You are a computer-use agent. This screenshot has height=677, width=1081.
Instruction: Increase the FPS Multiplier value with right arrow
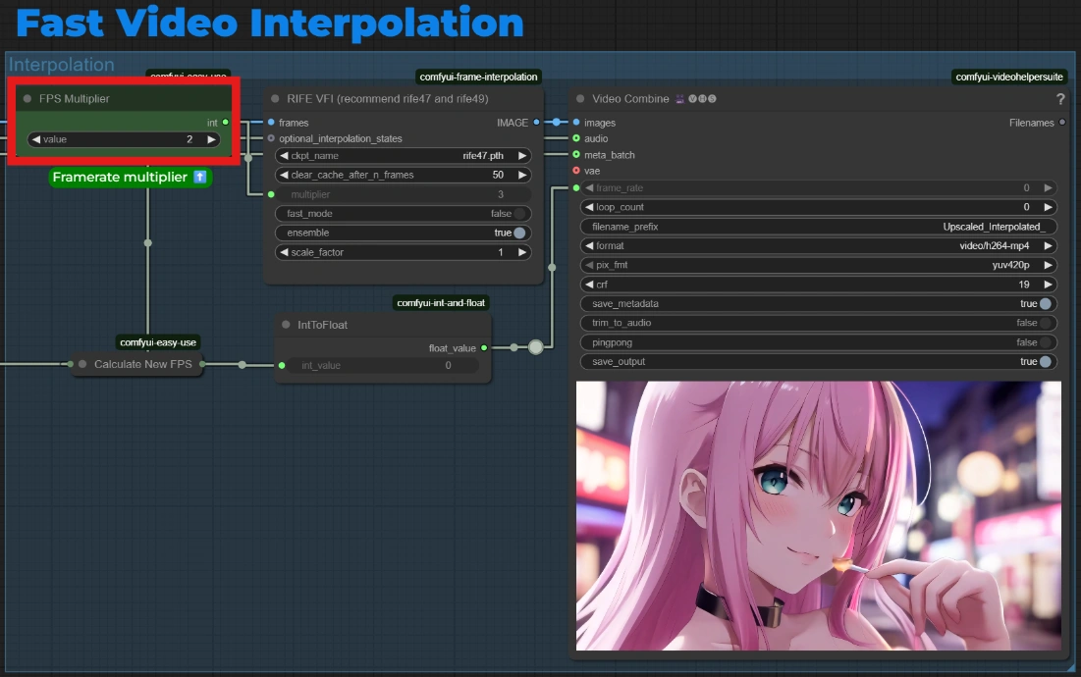point(211,139)
